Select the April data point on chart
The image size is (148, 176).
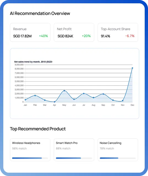pyautogui.click(x=54, y=102)
